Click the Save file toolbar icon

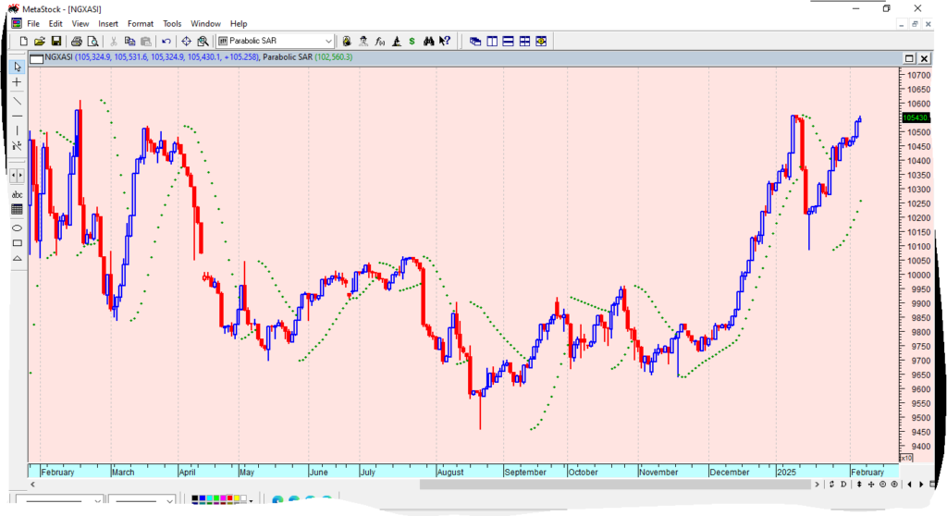[55, 41]
